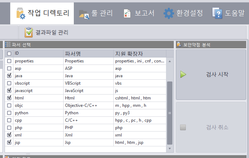Click the 보안약점 분석 header icon

[x=179, y=44]
